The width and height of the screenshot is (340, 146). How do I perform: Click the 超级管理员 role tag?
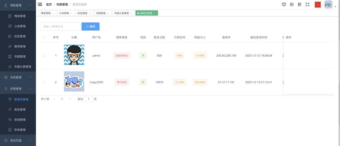pyautogui.click(x=122, y=56)
